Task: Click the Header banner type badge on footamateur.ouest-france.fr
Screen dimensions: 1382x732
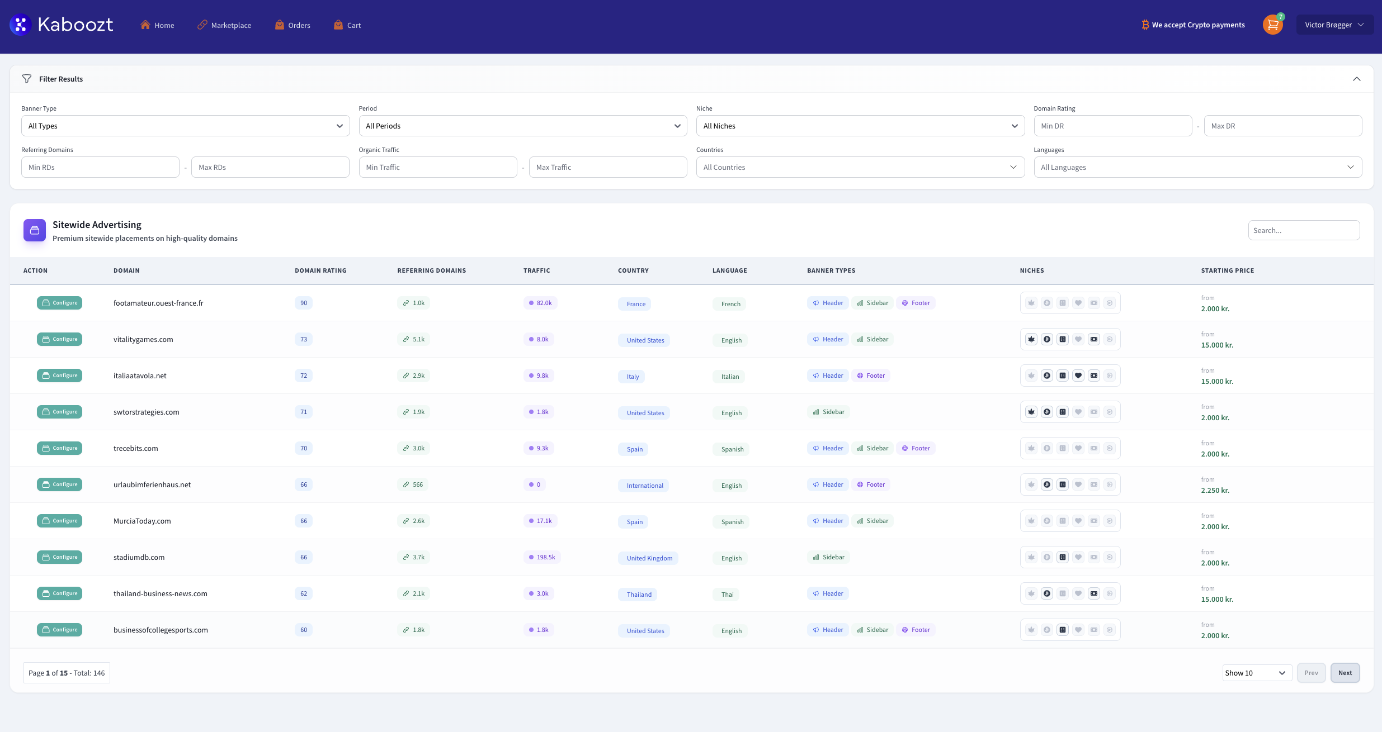Action: click(x=828, y=302)
